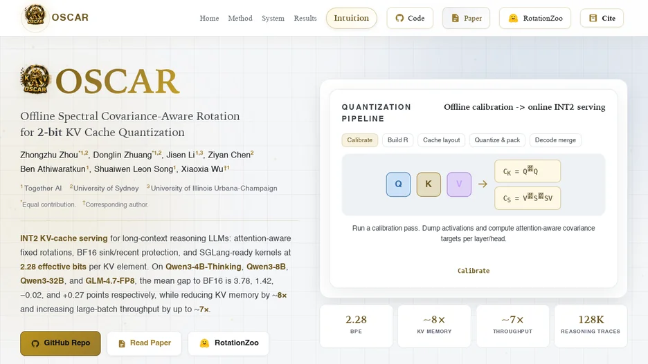Open the Code button in navbar
Image resolution: width=648 pixels, height=364 pixels.
[x=410, y=18]
